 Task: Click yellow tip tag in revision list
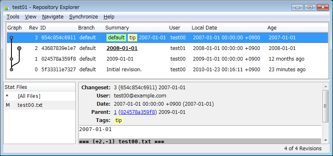pyautogui.click(x=133, y=38)
